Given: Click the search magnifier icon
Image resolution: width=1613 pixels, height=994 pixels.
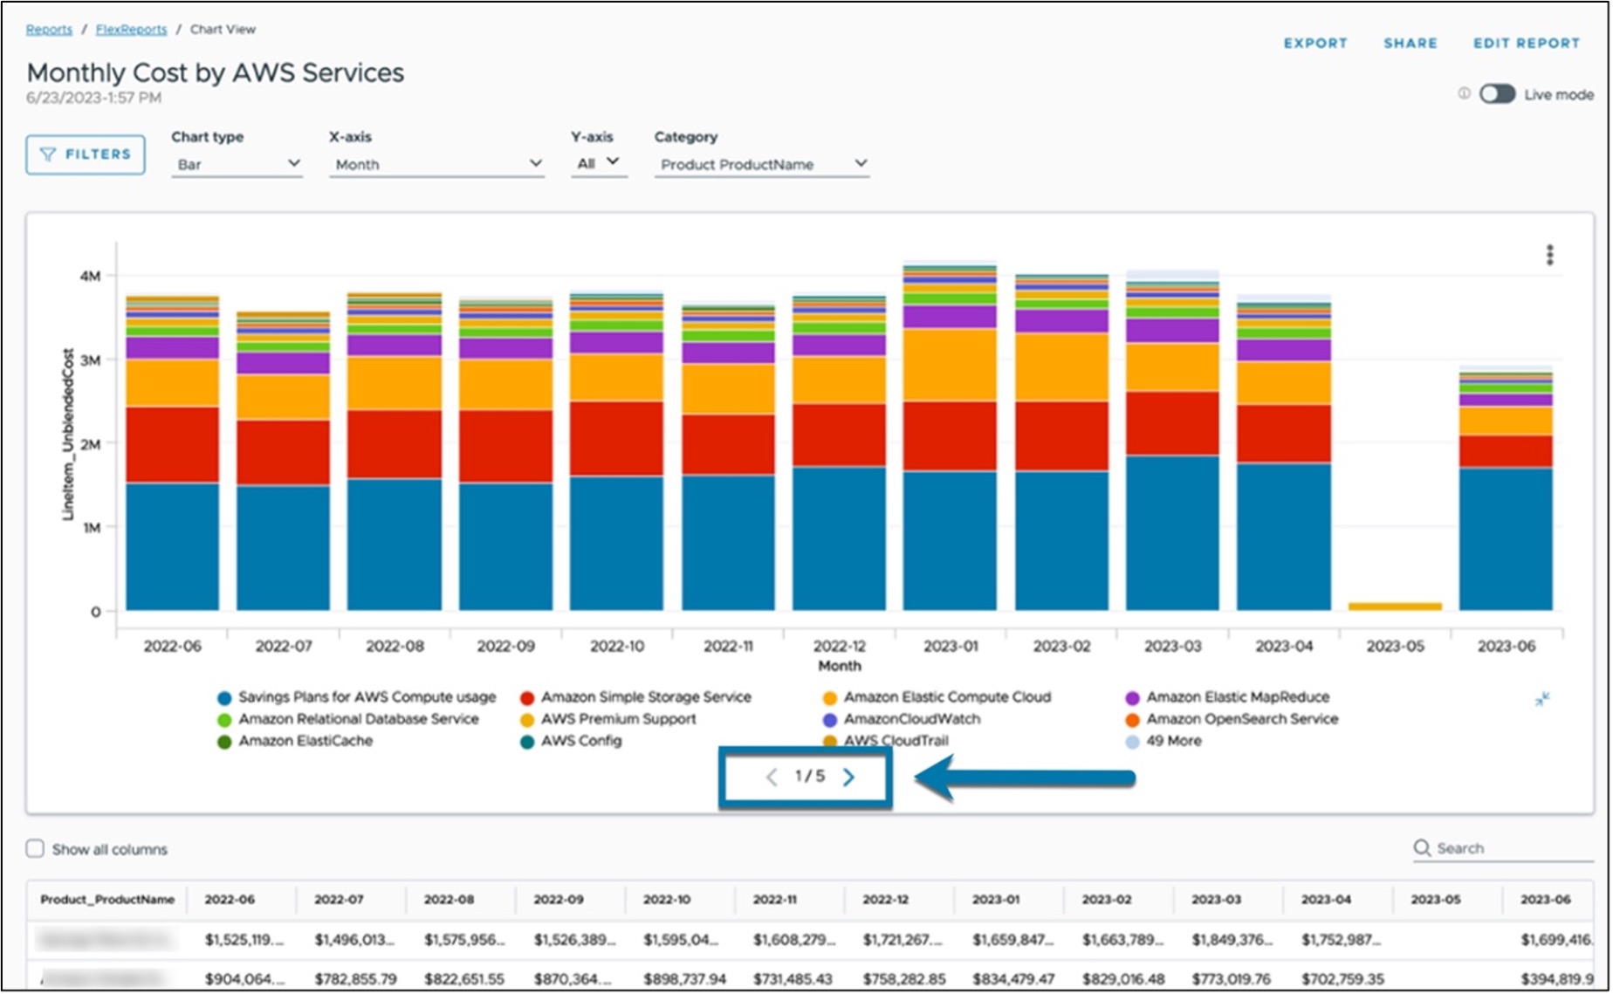Looking at the screenshot, I should (1422, 848).
